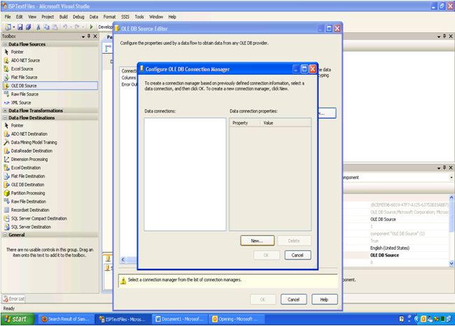Screen dimensions: 455x326
Task: Select the DataReader Destination item
Action: (31, 151)
